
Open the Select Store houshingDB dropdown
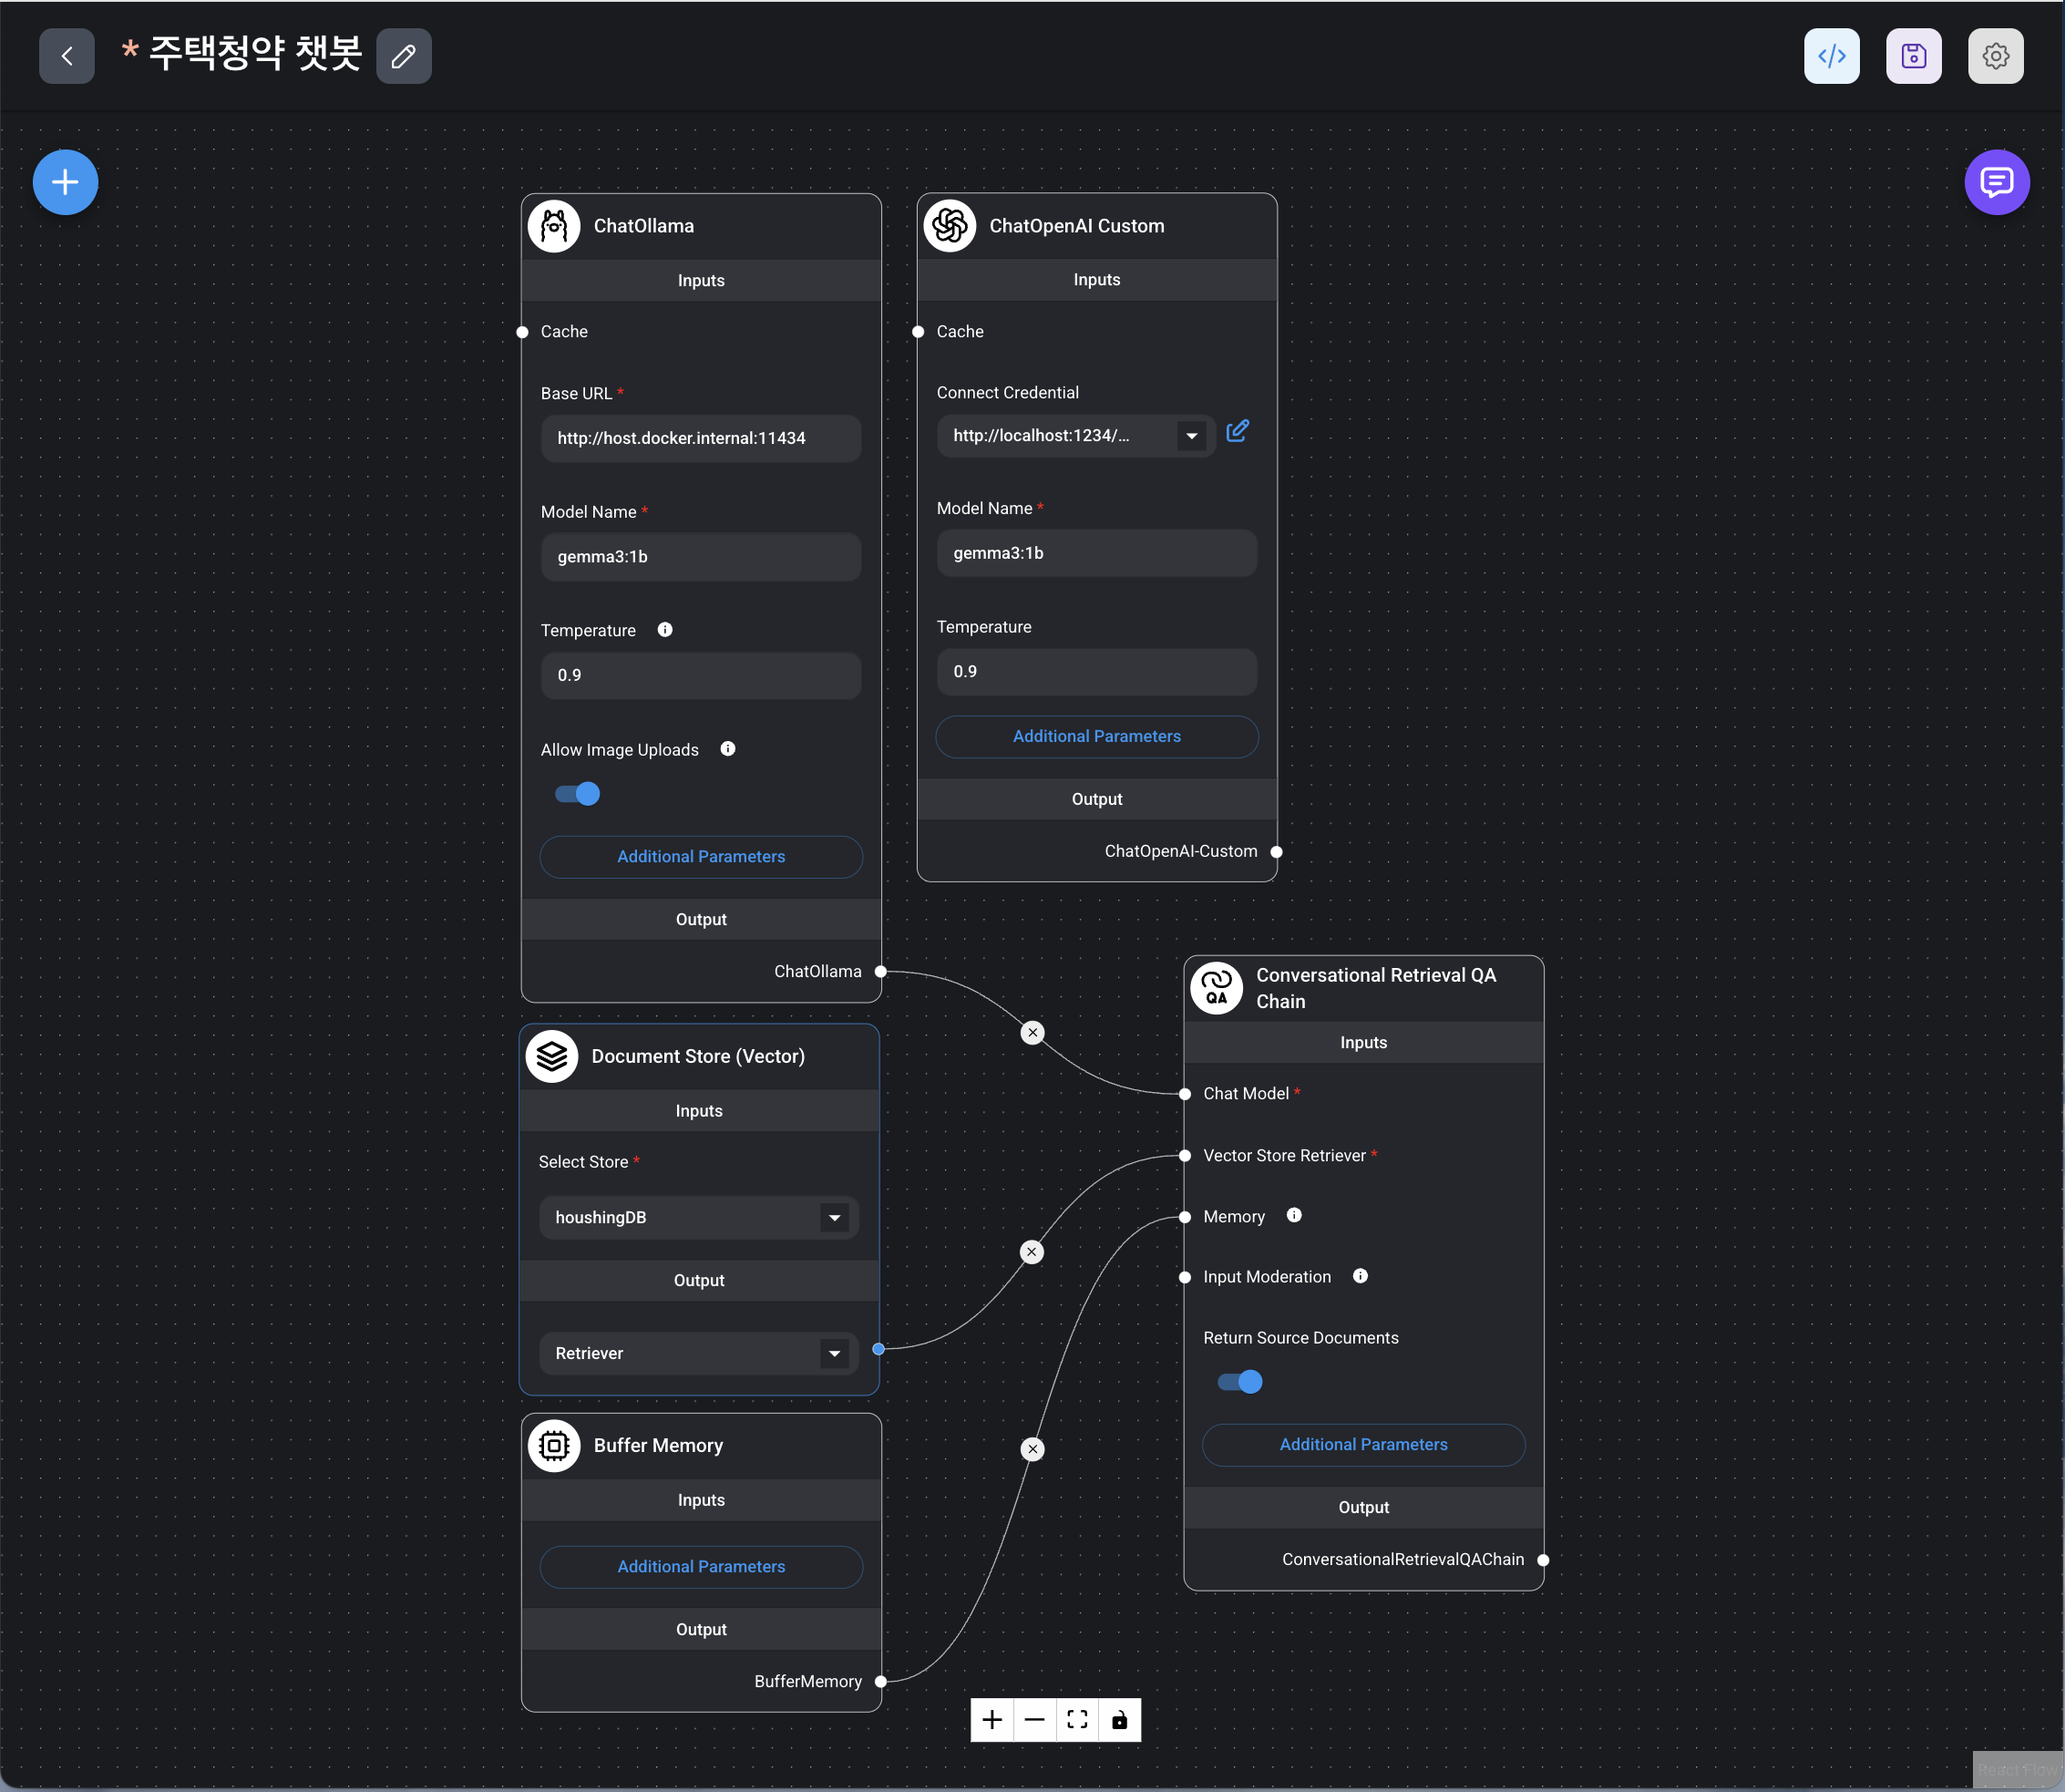coord(834,1218)
